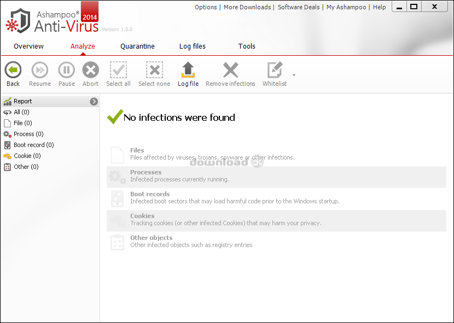Viewport: 454px width, 323px height.
Task: Switch to the Overview tab
Action: point(28,46)
